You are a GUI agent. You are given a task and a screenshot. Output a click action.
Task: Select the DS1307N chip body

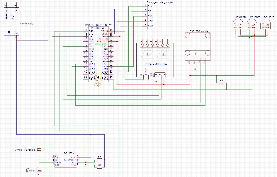(66, 161)
